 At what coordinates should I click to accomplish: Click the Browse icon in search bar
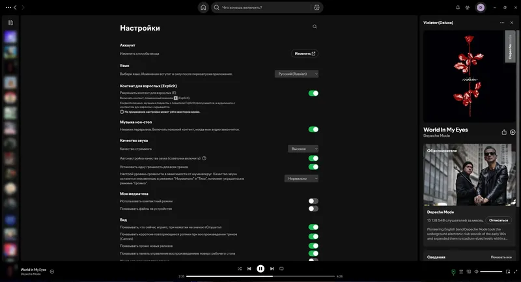317,7
